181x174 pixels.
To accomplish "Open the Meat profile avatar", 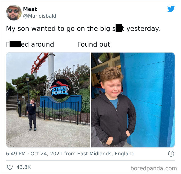I will (x=14, y=13).
